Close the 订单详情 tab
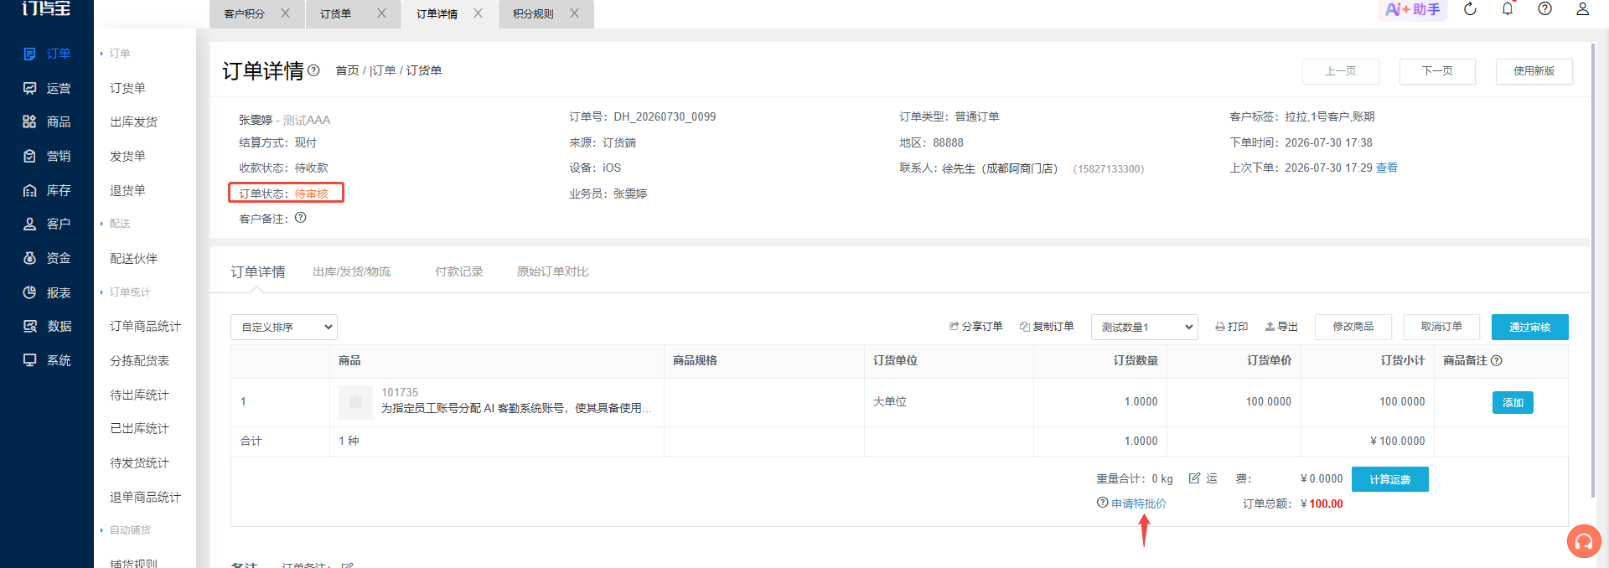The width and height of the screenshot is (1609, 568). coord(478,13)
